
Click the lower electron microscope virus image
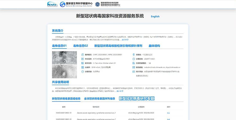pos(64,71)
